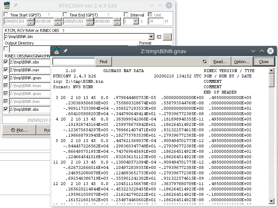Image resolution: width=278 pixels, height=208 pixels.
Task: Click the ? next to RTCM, RCV RAW label
Action: 63,31
